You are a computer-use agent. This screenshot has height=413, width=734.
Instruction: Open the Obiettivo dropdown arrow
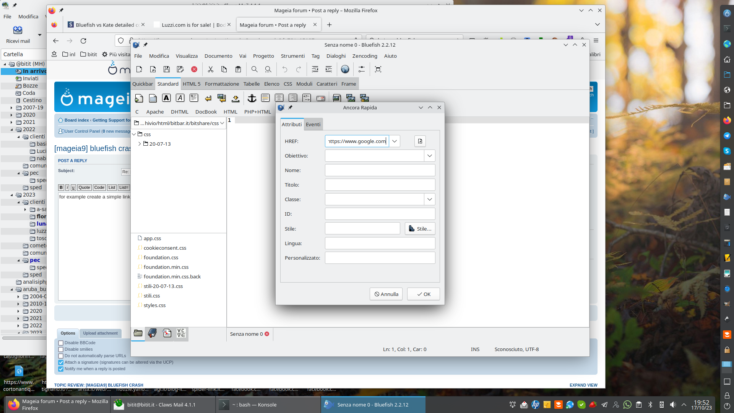pos(430,156)
